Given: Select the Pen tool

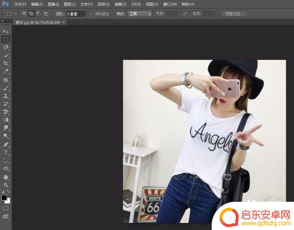Looking at the screenshot, I should 6,145.
